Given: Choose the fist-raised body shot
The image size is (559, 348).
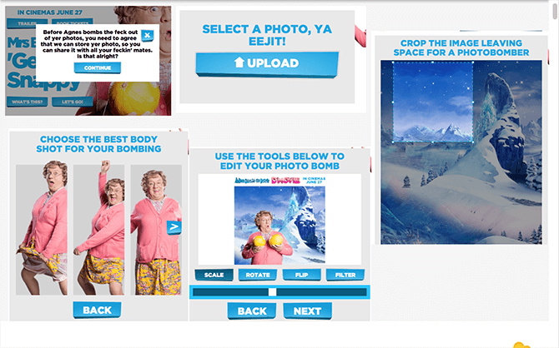Looking at the screenshot, I should (x=98, y=230).
